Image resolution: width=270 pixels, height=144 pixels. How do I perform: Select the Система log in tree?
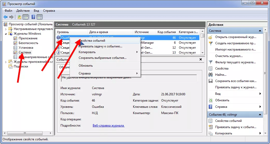(25, 52)
